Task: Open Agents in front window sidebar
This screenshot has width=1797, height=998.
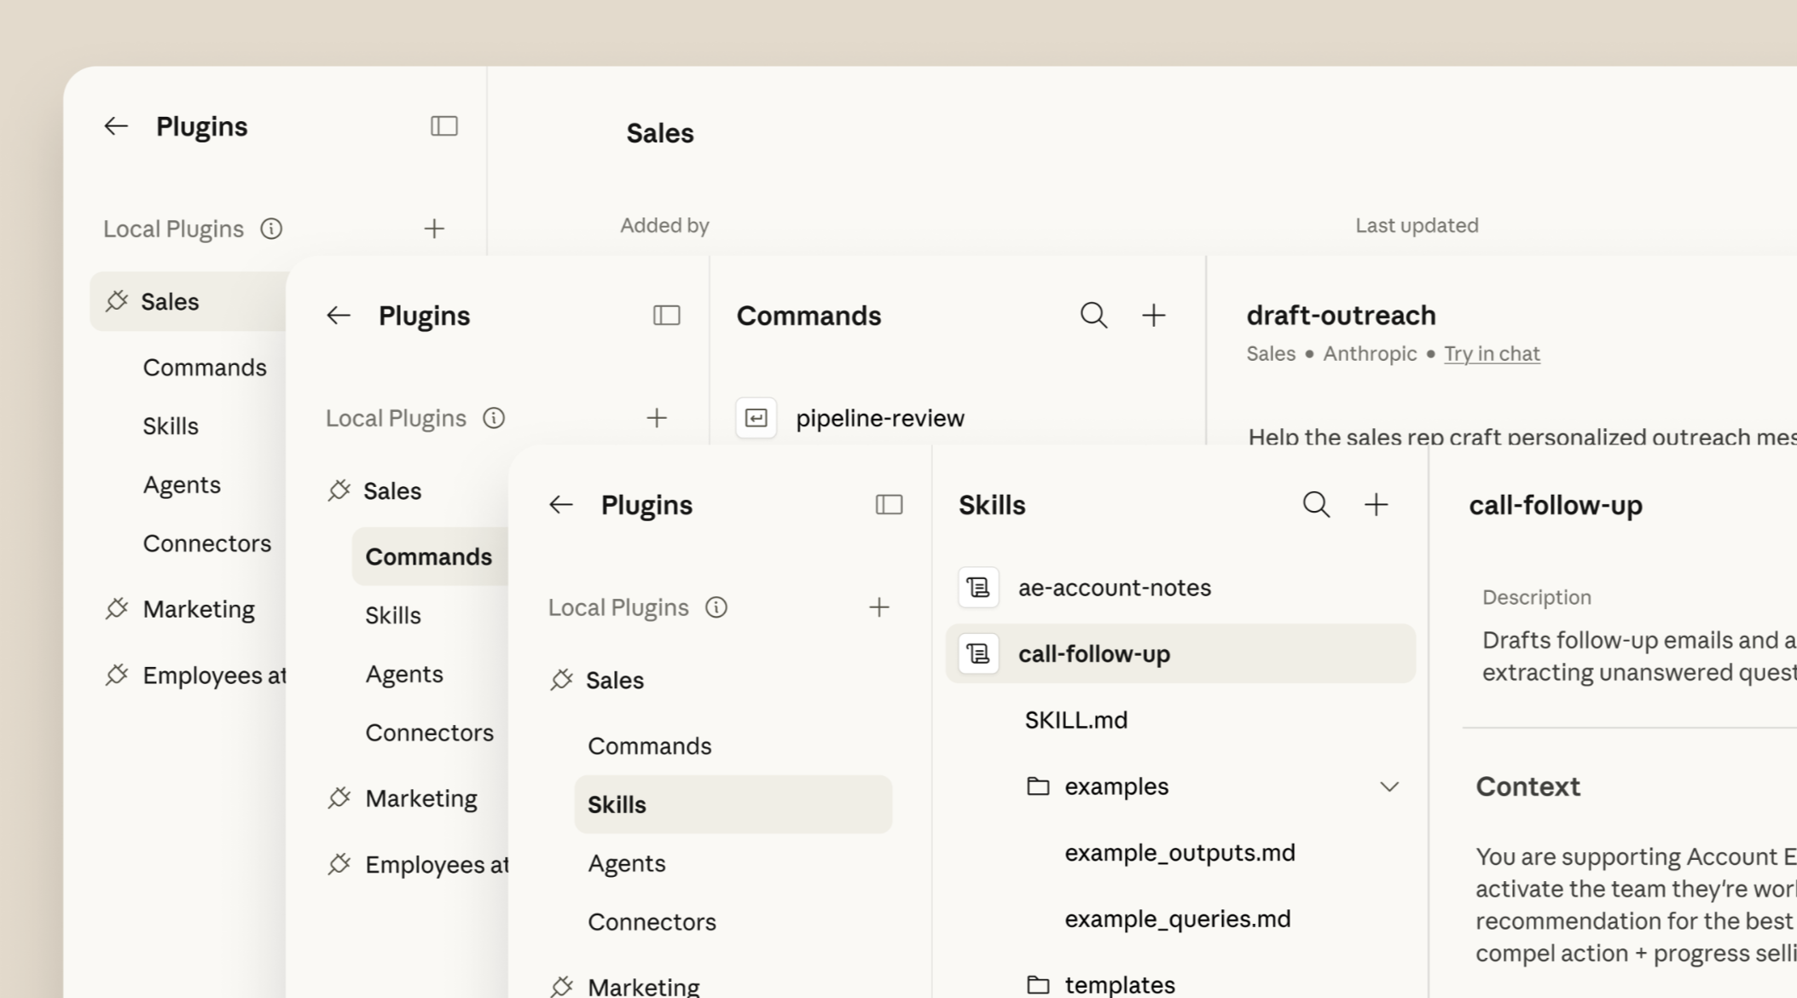Action: 627,863
